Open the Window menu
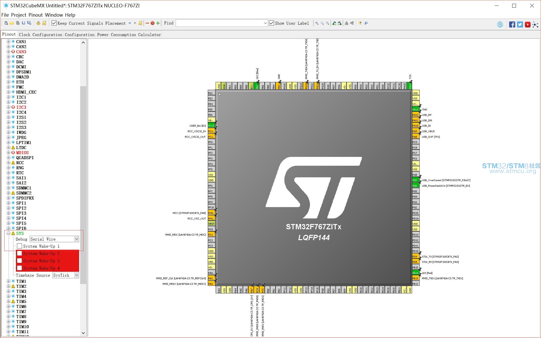Image resolution: width=541 pixels, height=338 pixels. pos(54,15)
